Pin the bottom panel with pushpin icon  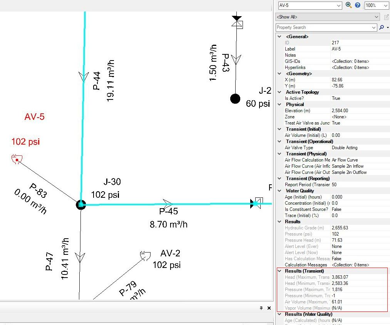(261, 308)
